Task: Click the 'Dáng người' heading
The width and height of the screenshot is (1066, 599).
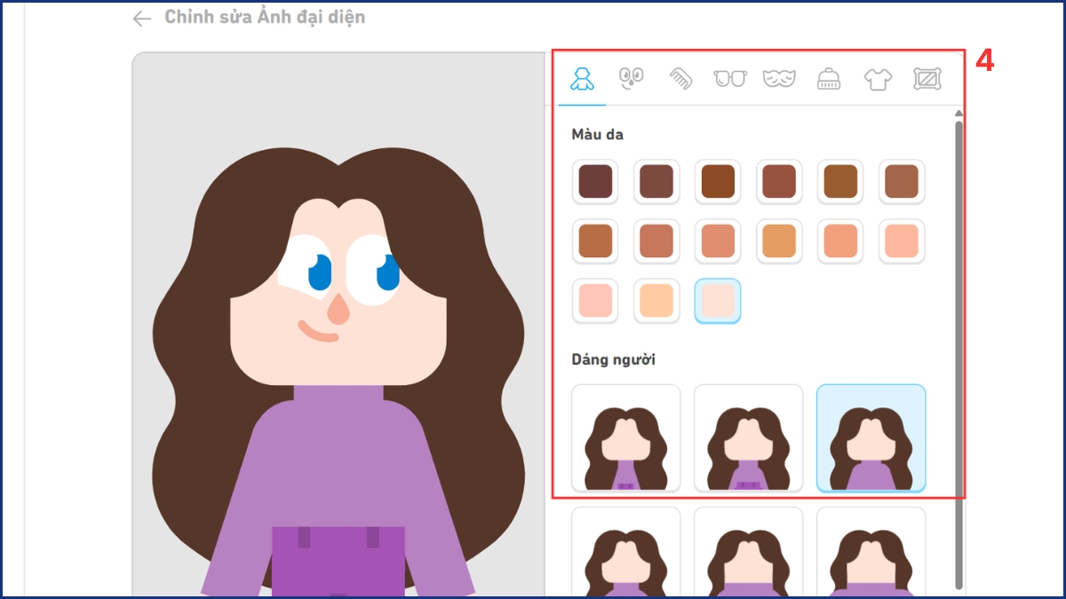Action: 614,360
